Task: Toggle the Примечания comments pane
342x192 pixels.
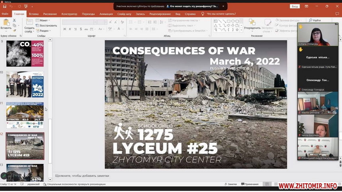Action: tap(249, 184)
